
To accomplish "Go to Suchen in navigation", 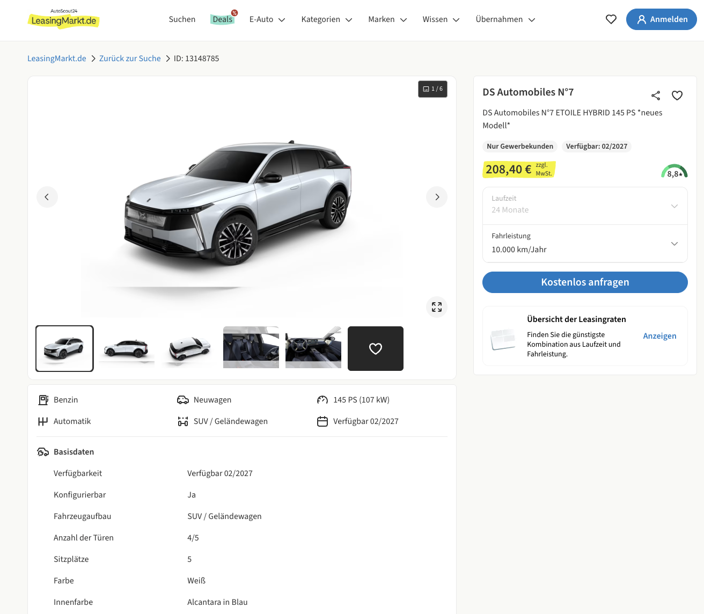I will click(182, 19).
